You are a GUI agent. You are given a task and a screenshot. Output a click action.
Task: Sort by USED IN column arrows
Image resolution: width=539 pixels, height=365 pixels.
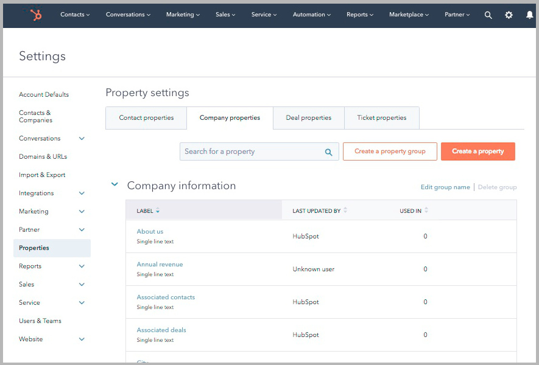coord(426,210)
